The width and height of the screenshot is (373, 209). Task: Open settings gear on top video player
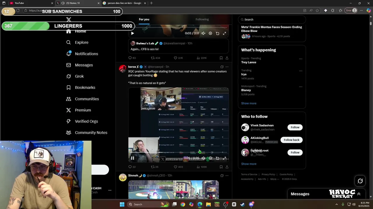click(210, 33)
